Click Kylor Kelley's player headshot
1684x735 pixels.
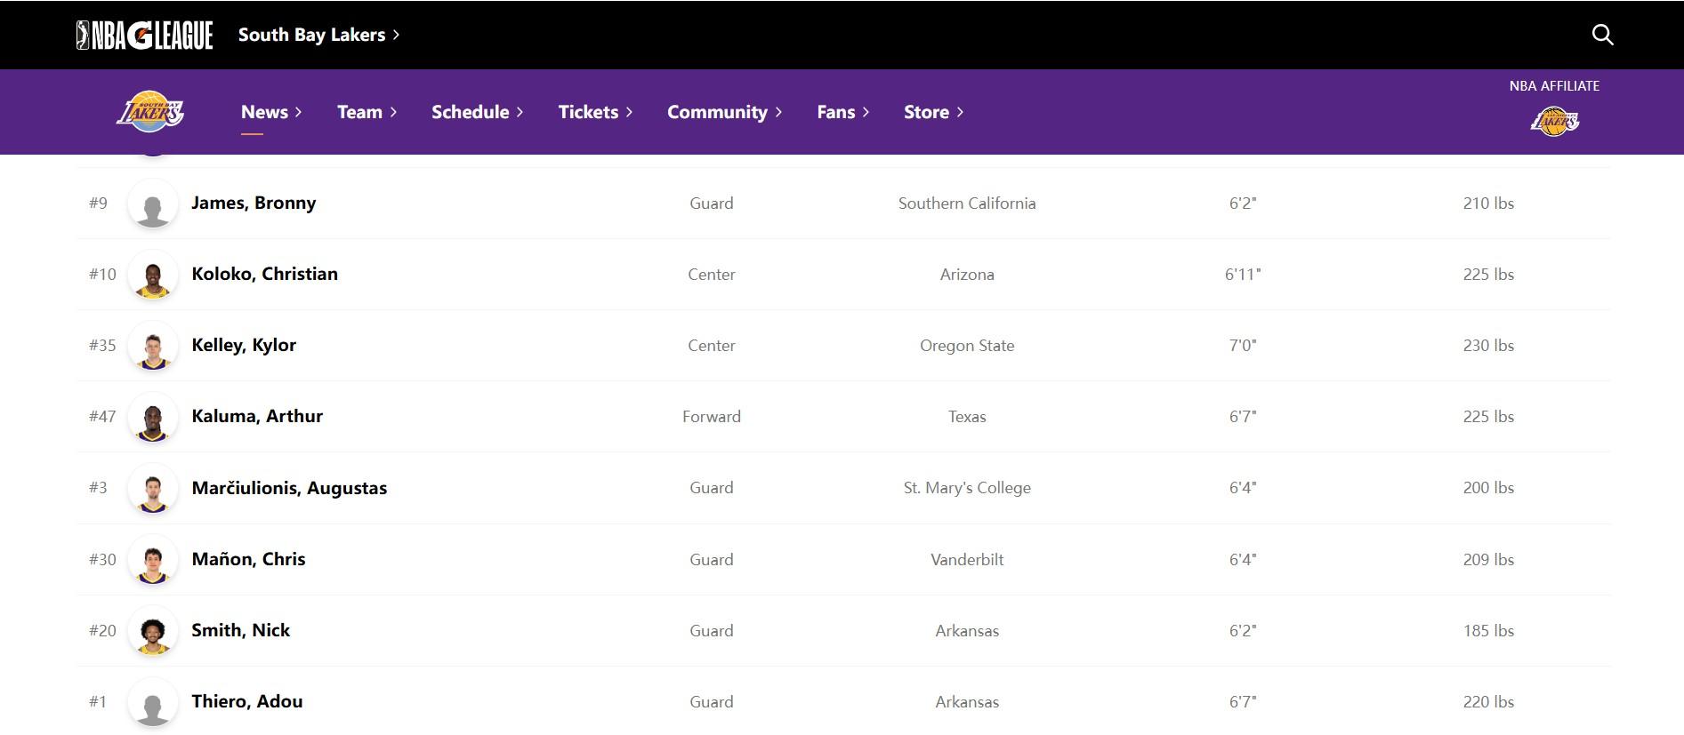[152, 346]
